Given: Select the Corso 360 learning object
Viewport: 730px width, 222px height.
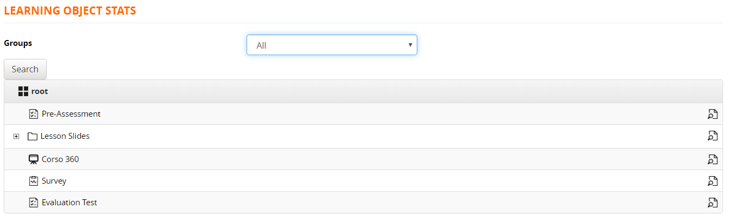Looking at the screenshot, I should pyautogui.click(x=60, y=159).
